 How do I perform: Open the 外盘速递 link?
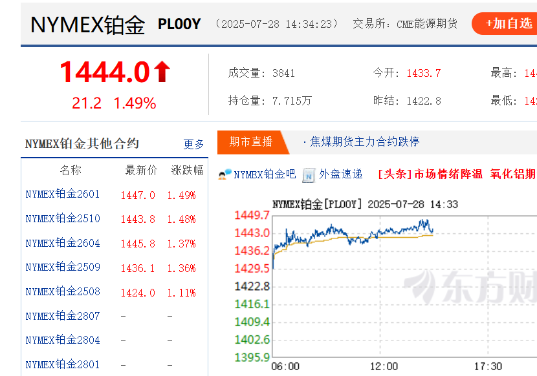(340, 174)
